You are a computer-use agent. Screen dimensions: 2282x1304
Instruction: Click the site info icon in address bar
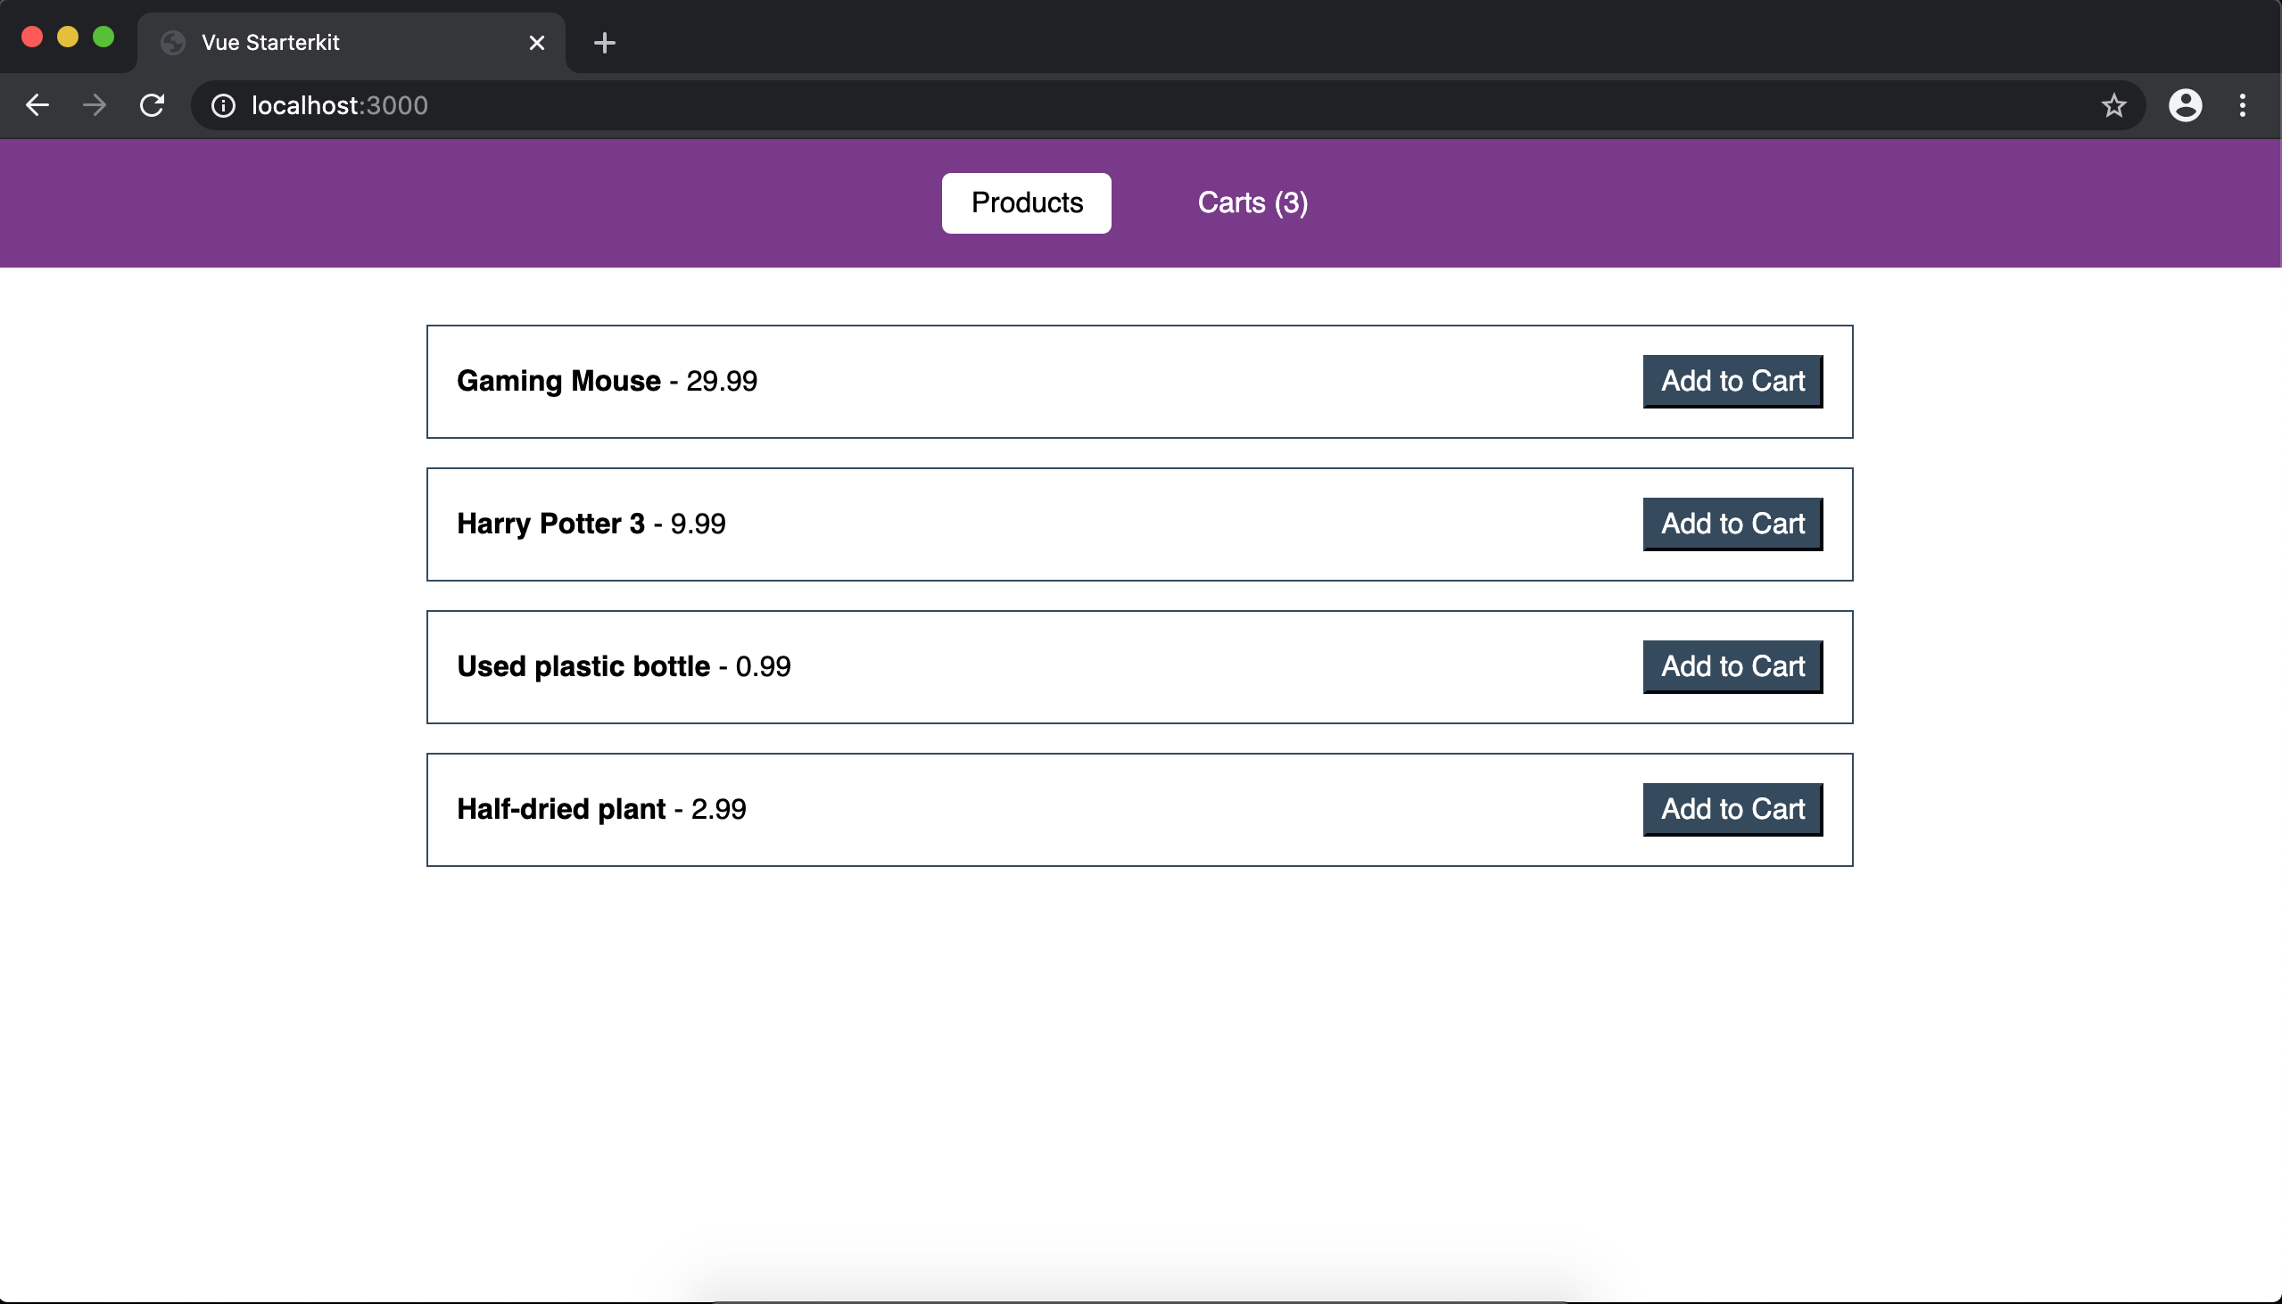pyautogui.click(x=223, y=105)
